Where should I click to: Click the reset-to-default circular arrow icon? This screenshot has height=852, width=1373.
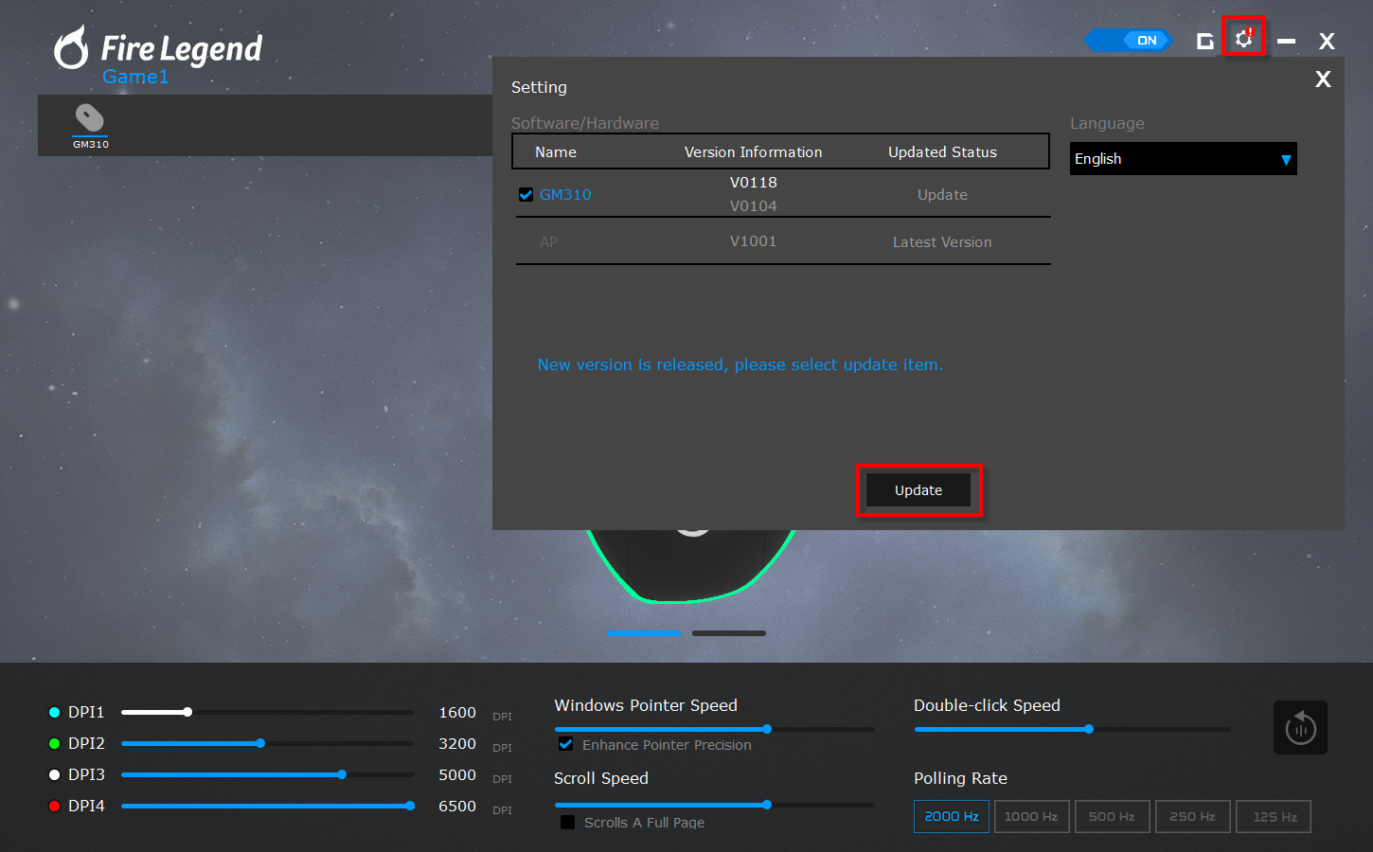pyautogui.click(x=1300, y=727)
